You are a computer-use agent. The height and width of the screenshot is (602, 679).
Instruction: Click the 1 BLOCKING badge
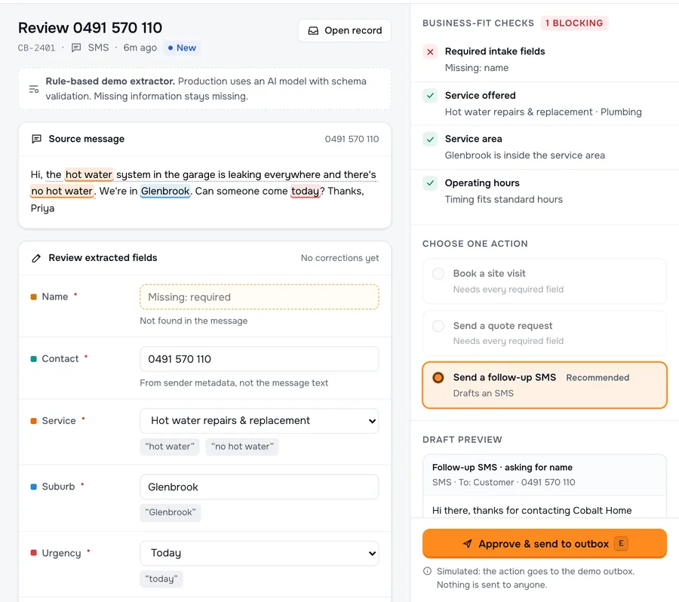(574, 23)
